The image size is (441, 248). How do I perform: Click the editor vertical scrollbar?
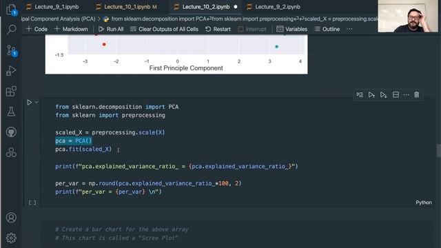click(438, 151)
